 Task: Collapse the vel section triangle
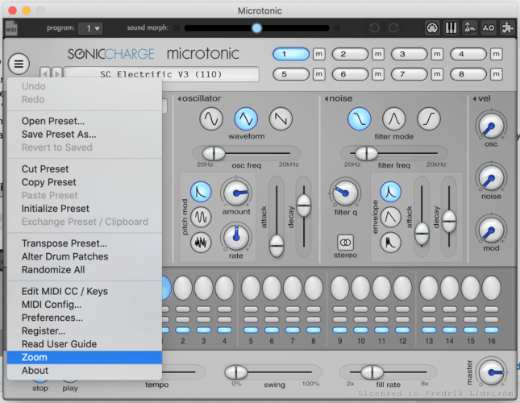coord(474,99)
